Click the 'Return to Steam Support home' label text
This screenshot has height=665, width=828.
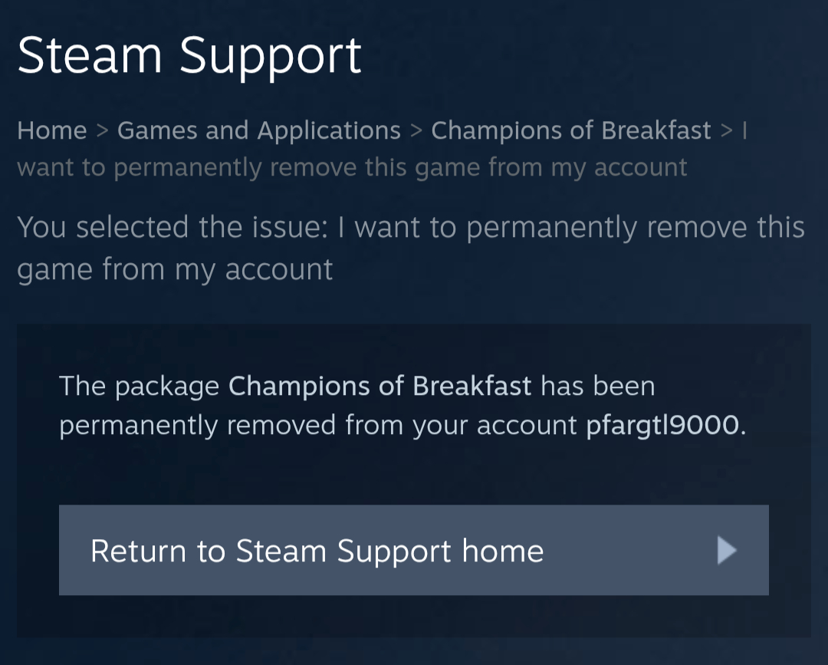point(317,551)
